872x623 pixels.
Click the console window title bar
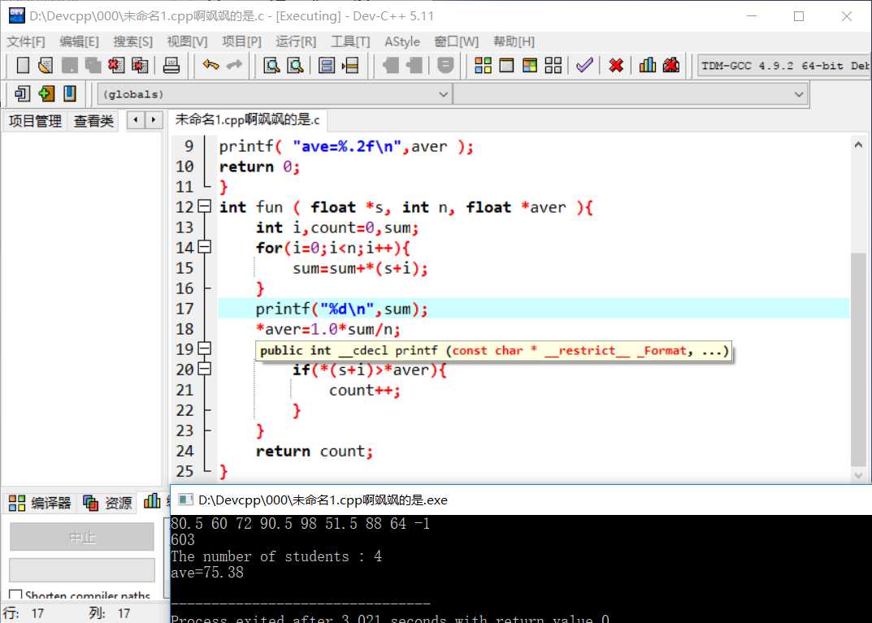tap(521, 500)
